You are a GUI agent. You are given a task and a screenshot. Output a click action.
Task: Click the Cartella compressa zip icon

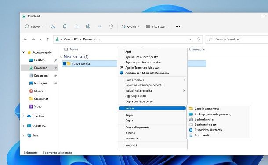click(191, 109)
